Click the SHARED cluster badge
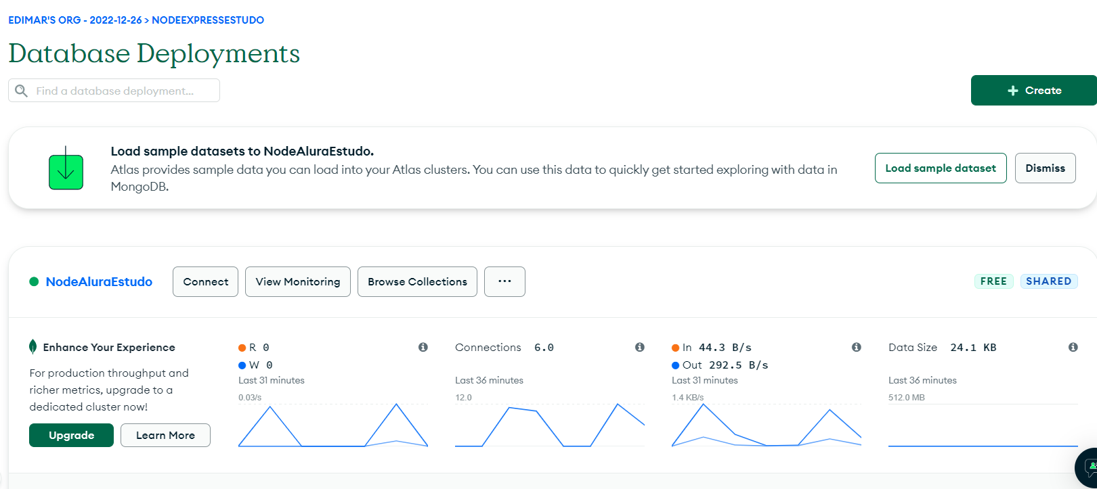This screenshot has height=489, width=1097. [x=1049, y=281]
